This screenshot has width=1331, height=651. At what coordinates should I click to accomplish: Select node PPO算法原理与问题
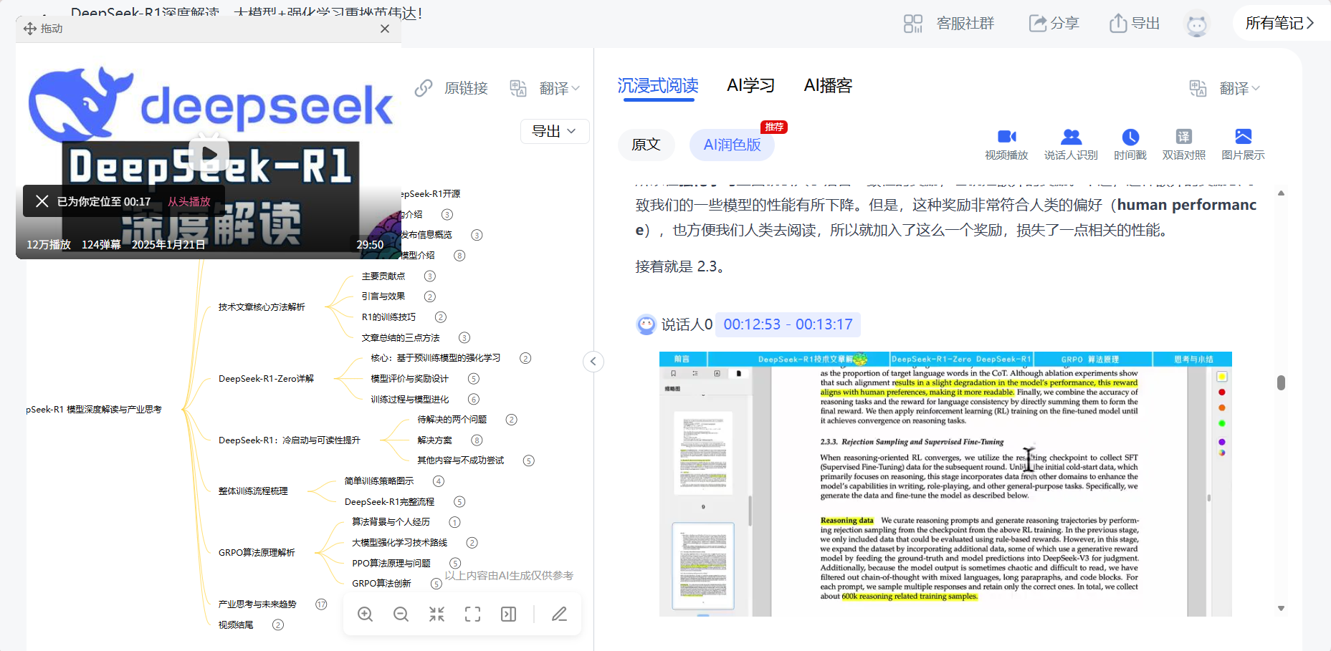coord(391,564)
